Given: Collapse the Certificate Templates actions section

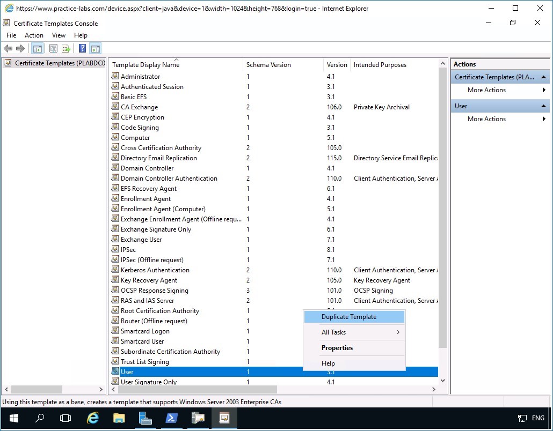Looking at the screenshot, I should (x=543, y=77).
